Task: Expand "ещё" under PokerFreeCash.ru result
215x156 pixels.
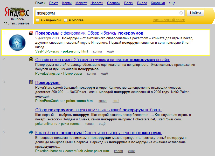Action: [x=116, y=101]
